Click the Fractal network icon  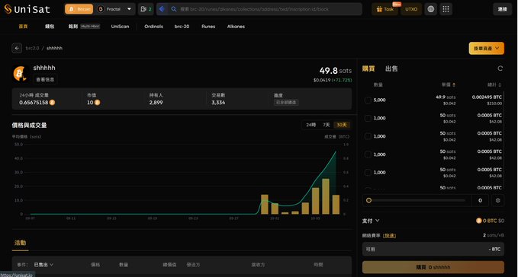point(101,9)
